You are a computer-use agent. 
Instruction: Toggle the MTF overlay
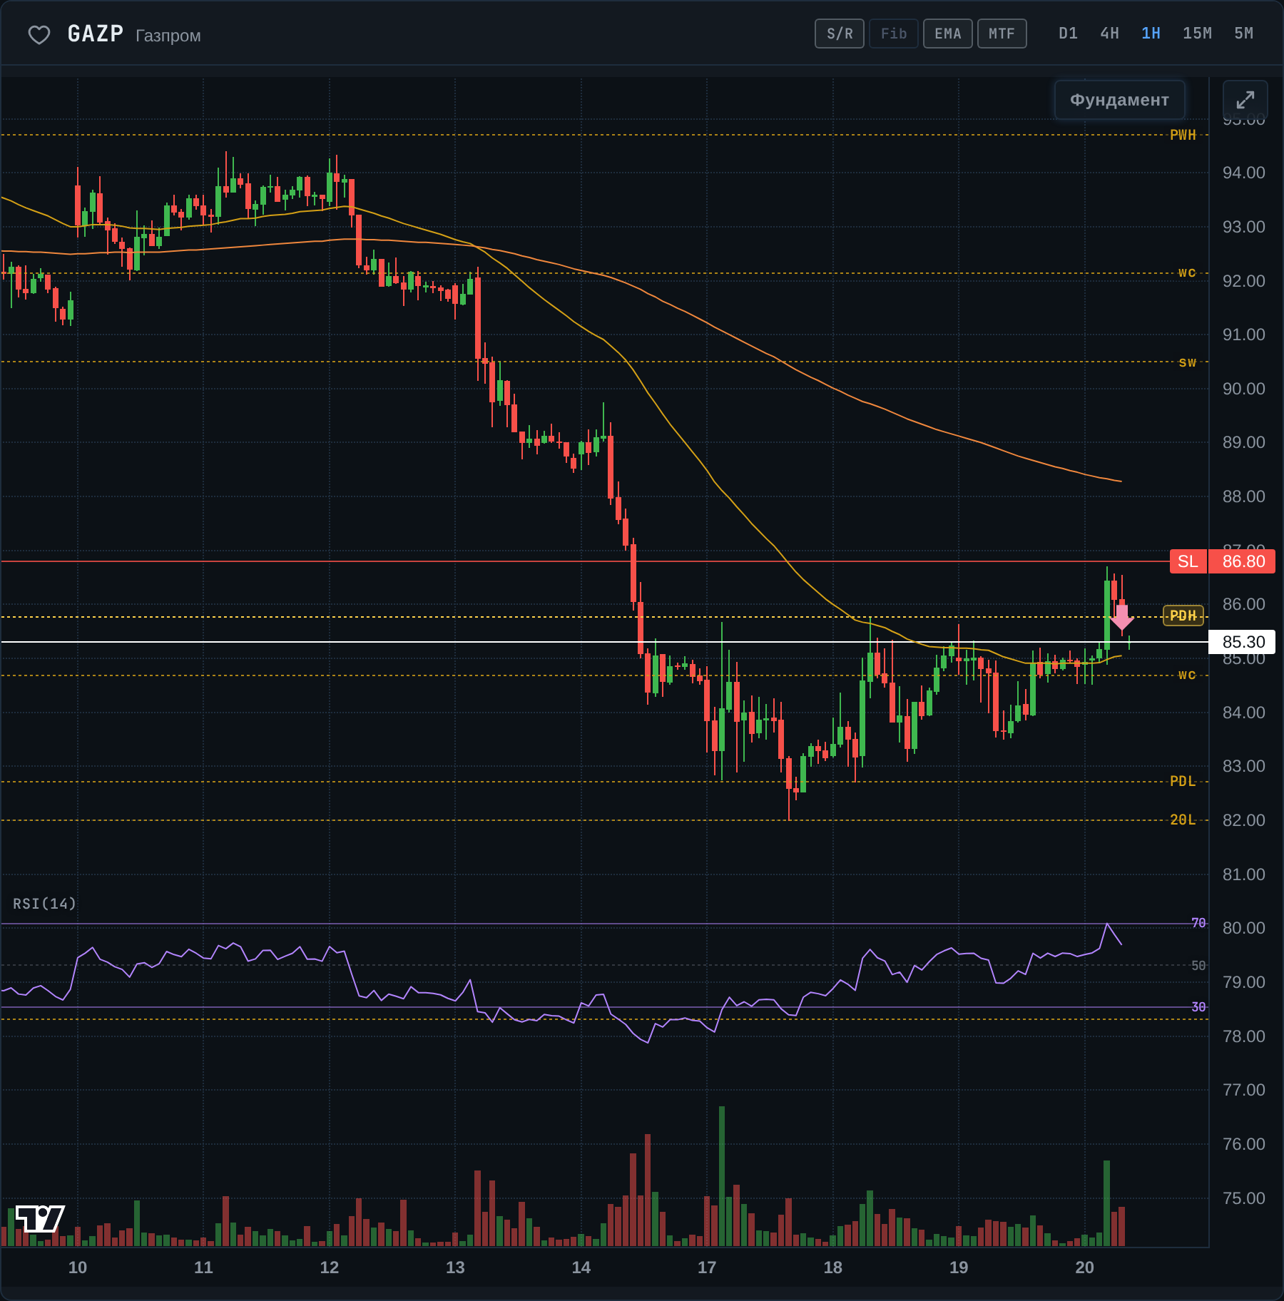(x=1002, y=34)
